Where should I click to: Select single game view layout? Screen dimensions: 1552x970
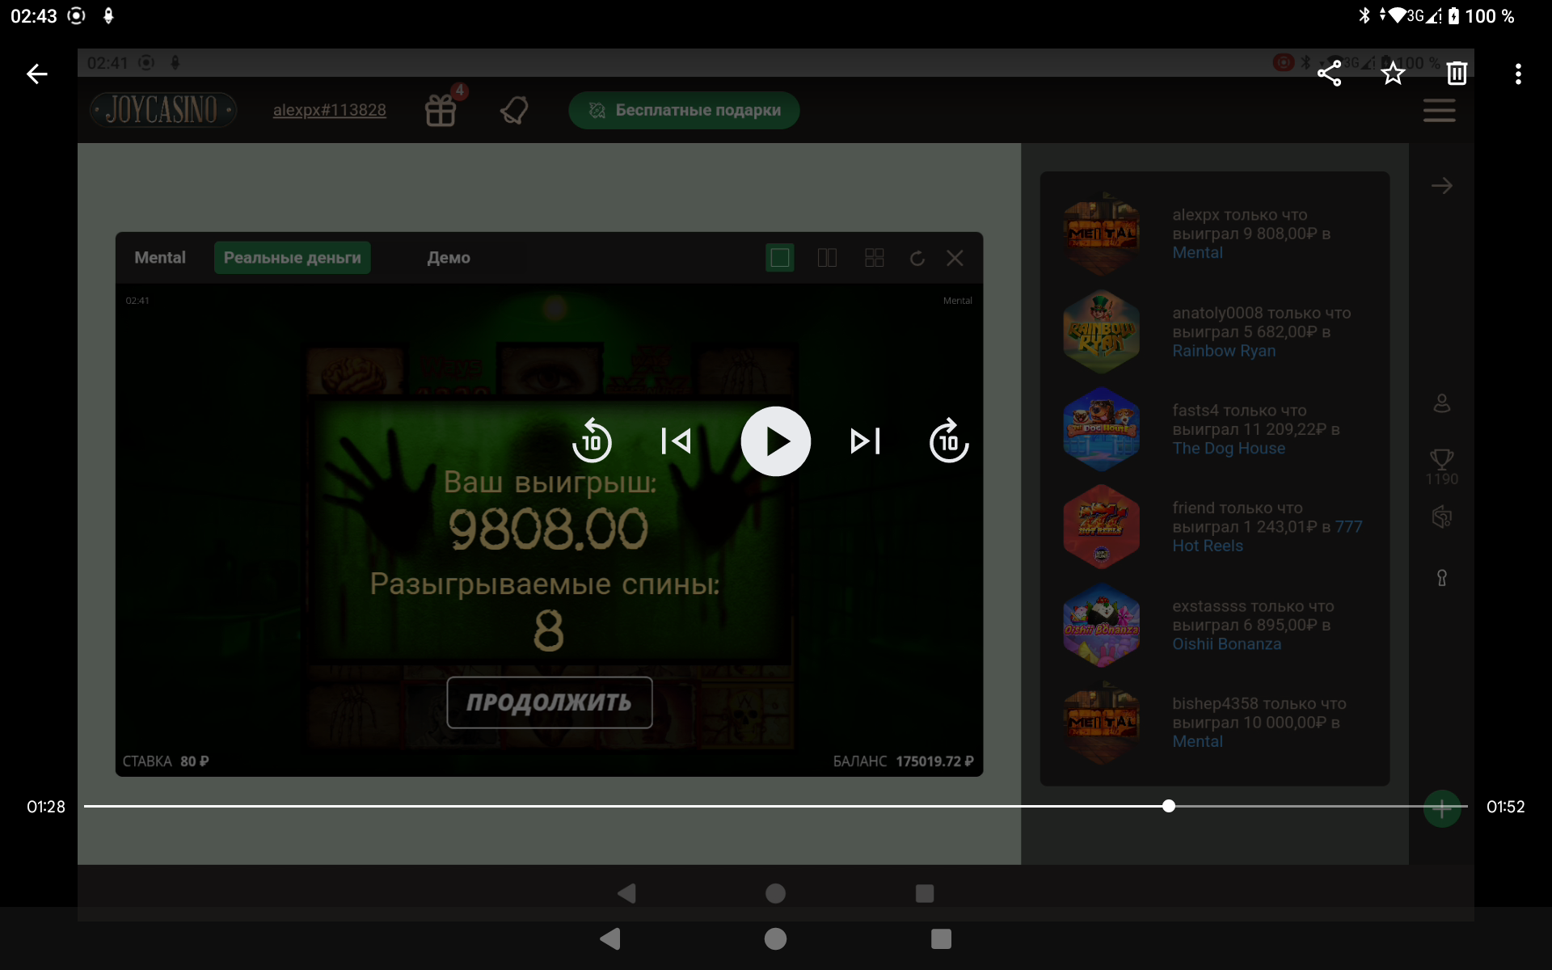(779, 258)
